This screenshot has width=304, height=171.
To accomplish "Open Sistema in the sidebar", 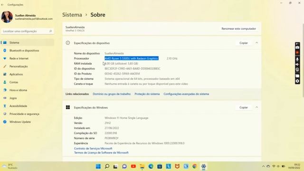I will coord(28,42).
